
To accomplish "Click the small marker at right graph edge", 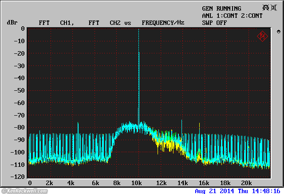I will click(x=278, y=32).
